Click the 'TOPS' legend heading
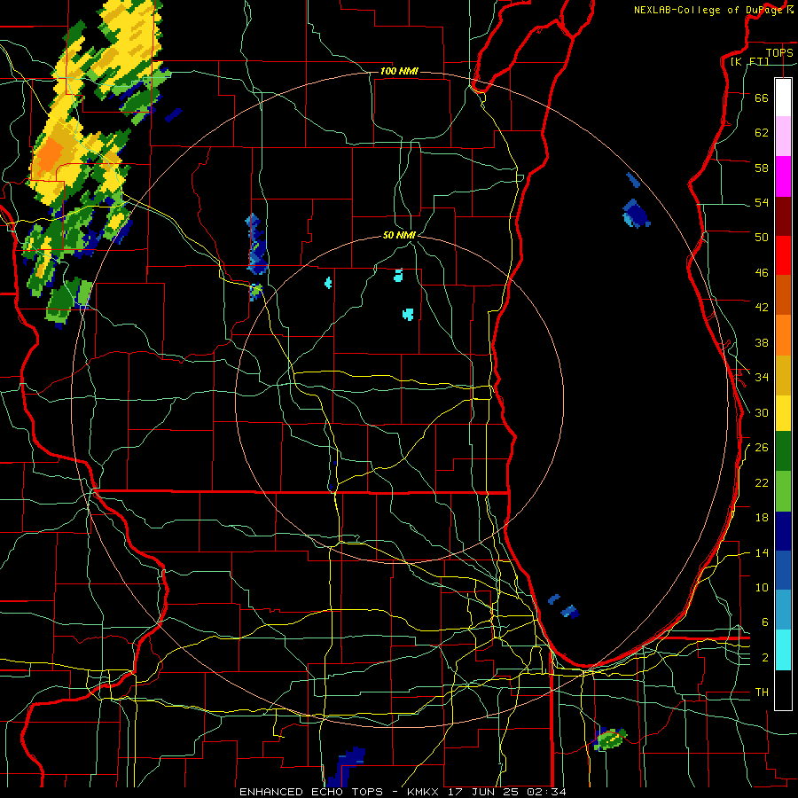The height and width of the screenshot is (798, 798). [x=779, y=52]
